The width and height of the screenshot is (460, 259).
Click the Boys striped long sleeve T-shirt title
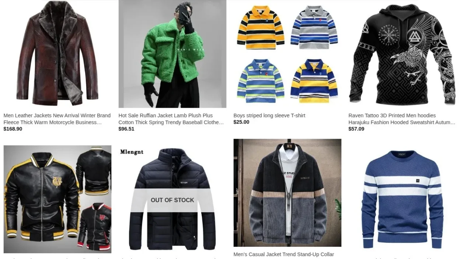click(x=269, y=115)
